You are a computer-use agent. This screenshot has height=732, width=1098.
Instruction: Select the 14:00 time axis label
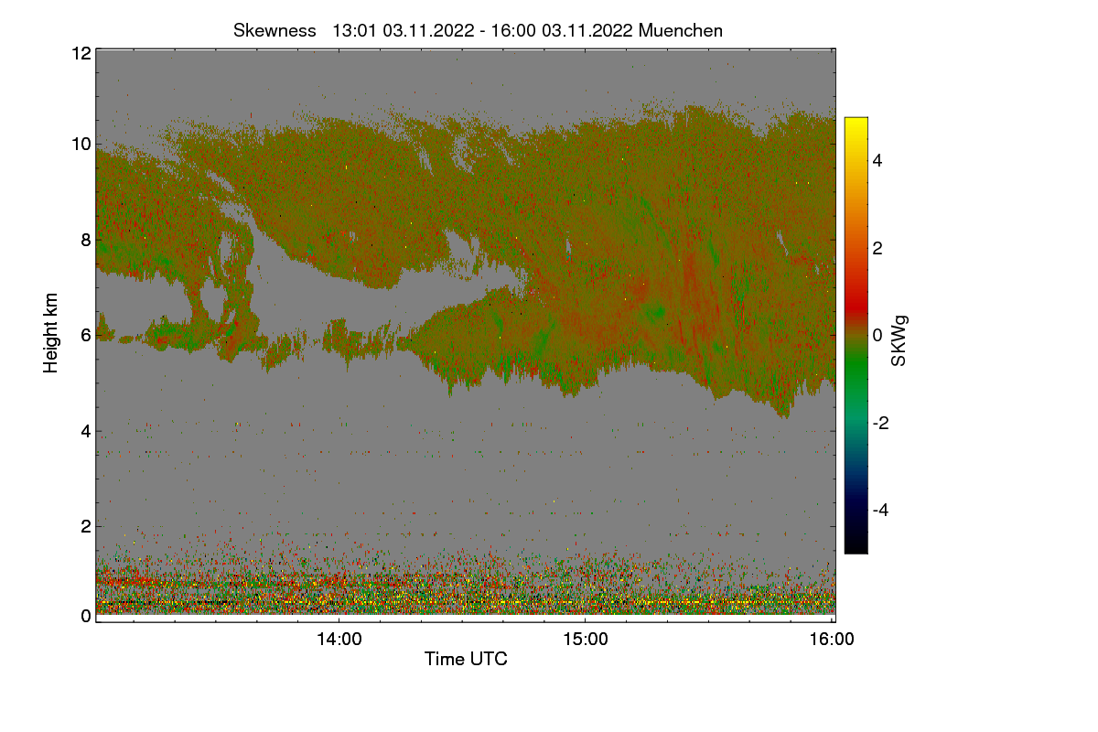(339, 640)
